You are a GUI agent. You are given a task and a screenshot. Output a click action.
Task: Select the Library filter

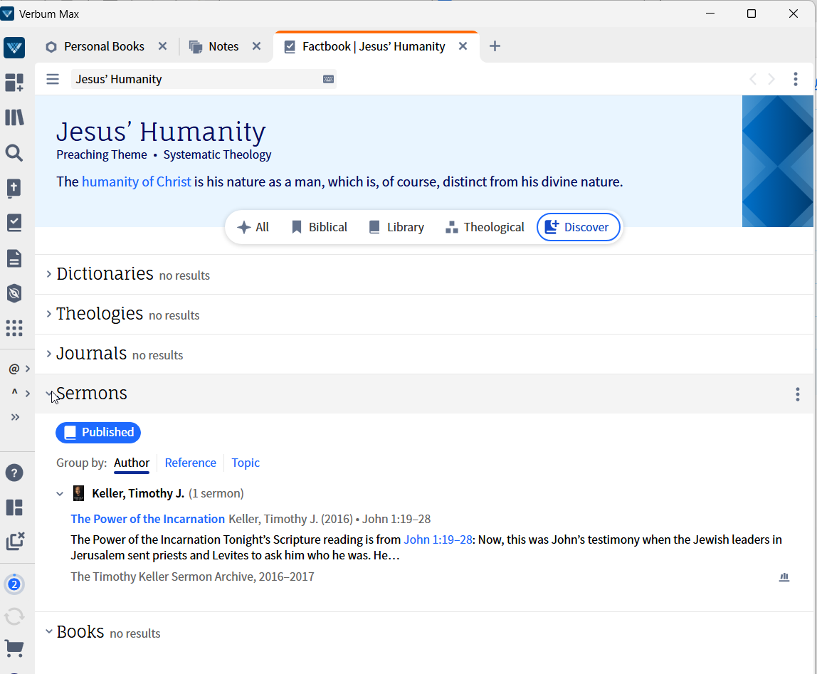(396, 227)
